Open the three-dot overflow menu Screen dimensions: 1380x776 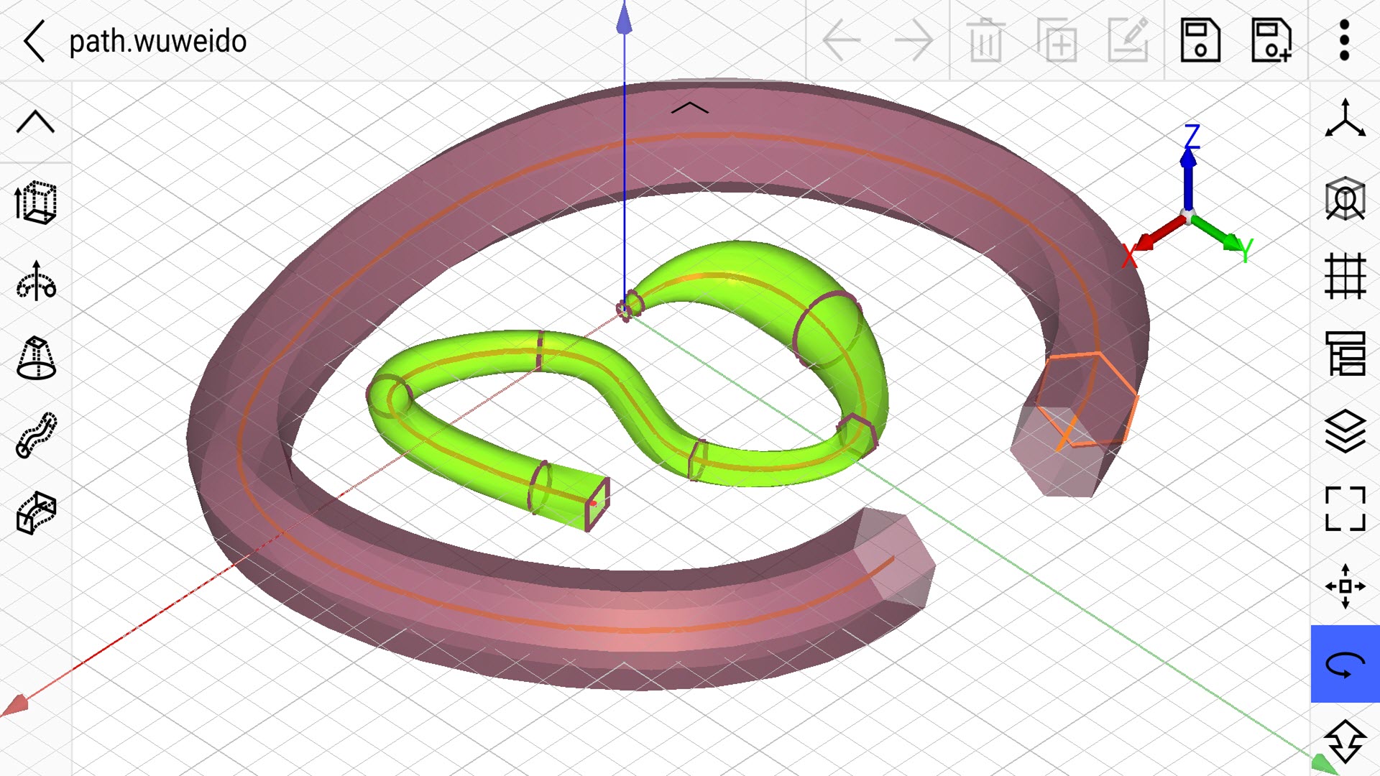[1345, 40]
